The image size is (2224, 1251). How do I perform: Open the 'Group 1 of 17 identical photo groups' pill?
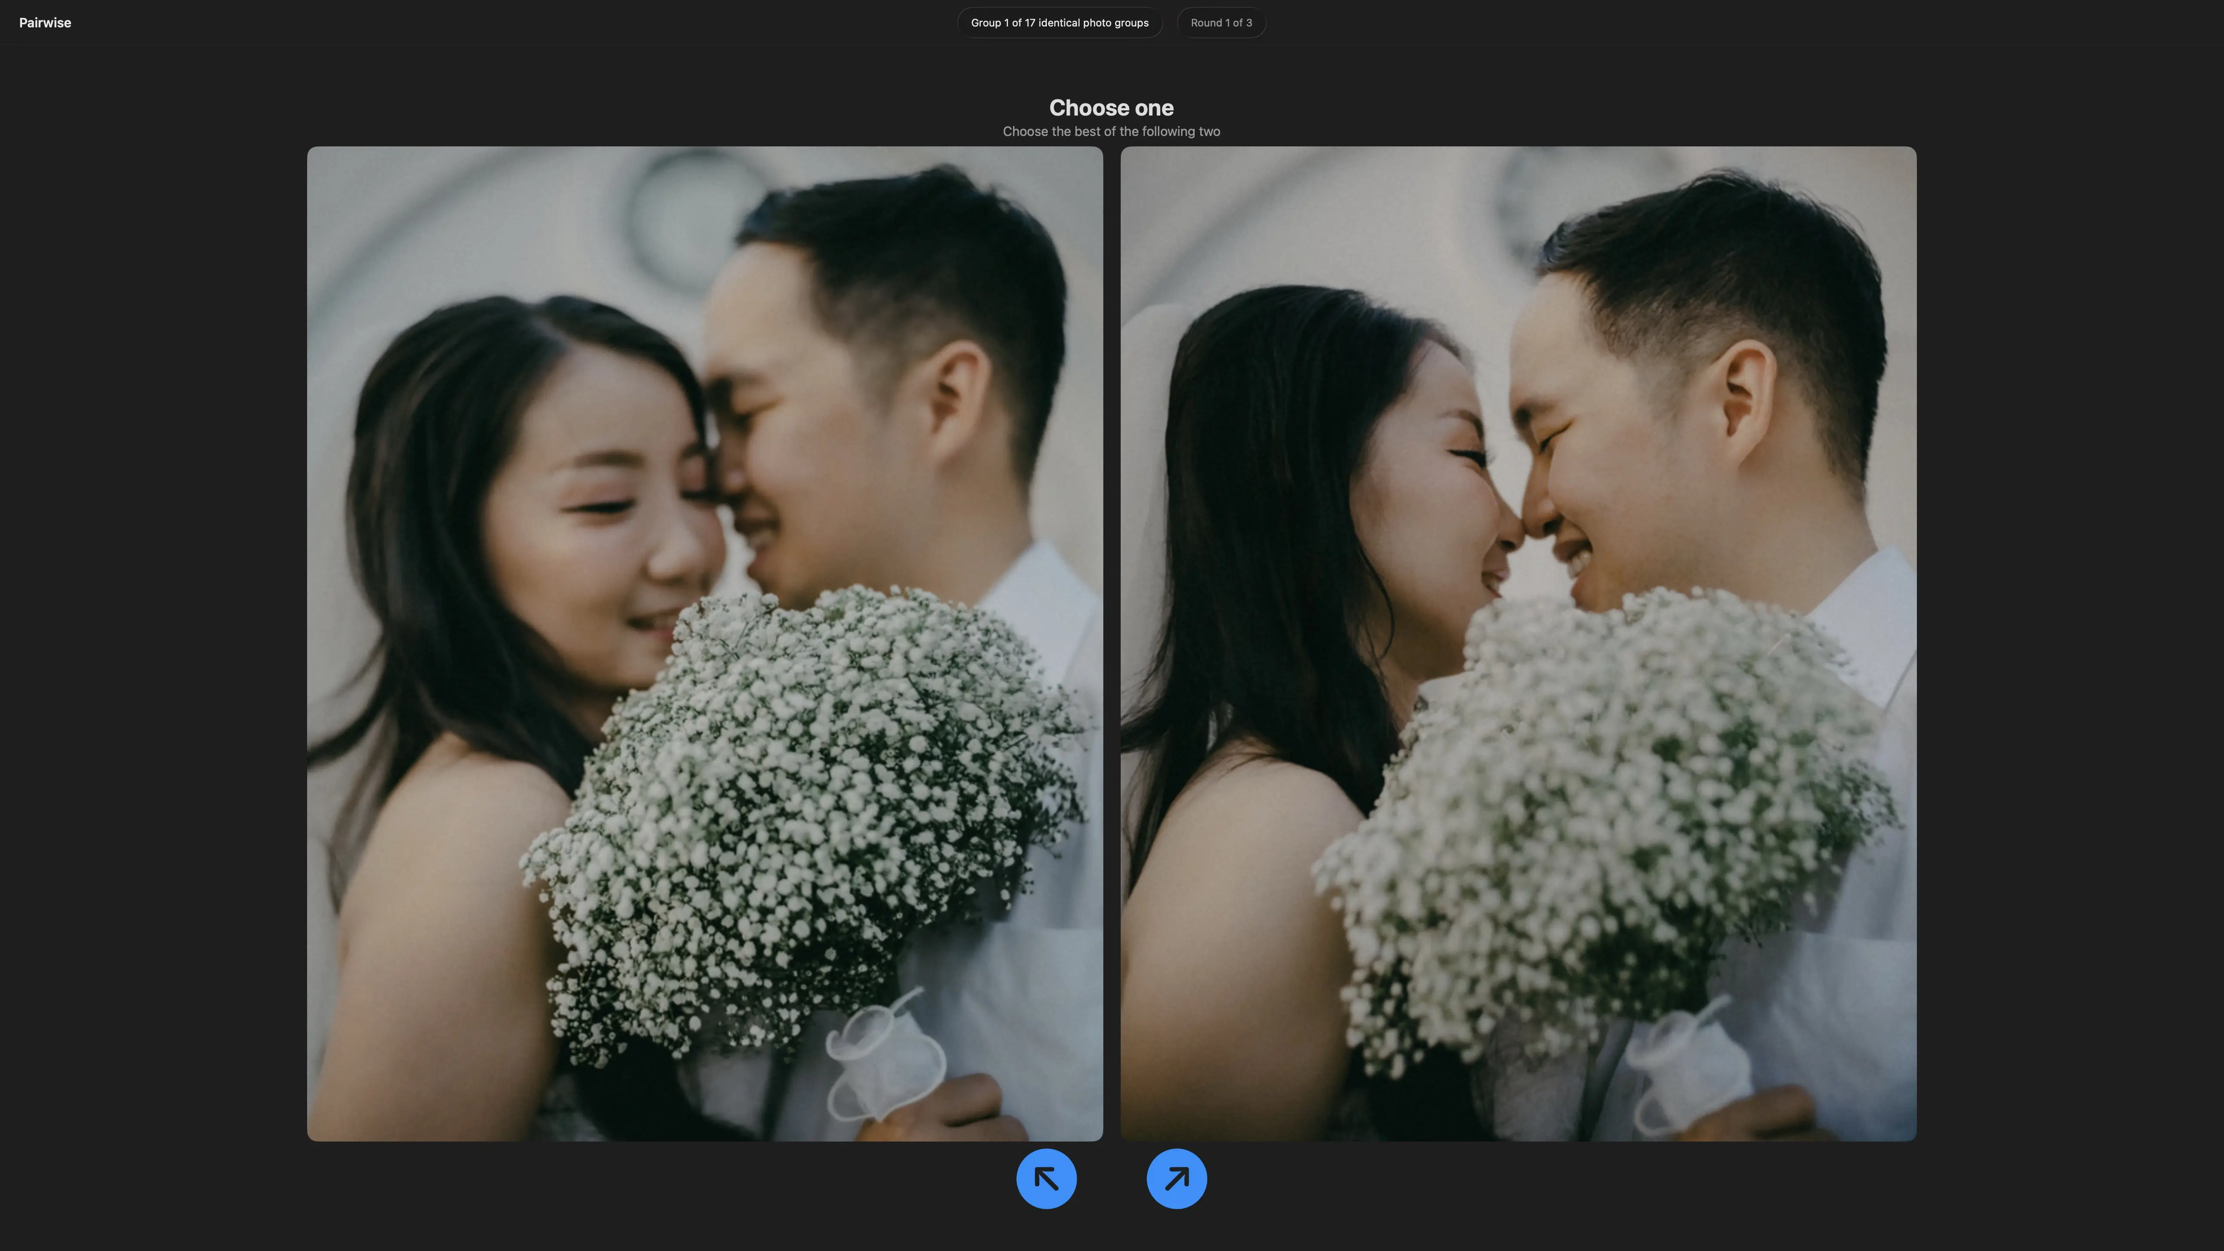point(1059,23)
